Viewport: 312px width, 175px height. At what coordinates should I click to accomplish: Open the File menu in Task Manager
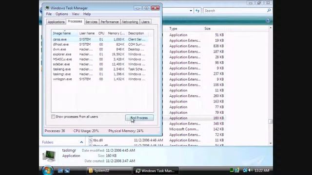point(49,14)
